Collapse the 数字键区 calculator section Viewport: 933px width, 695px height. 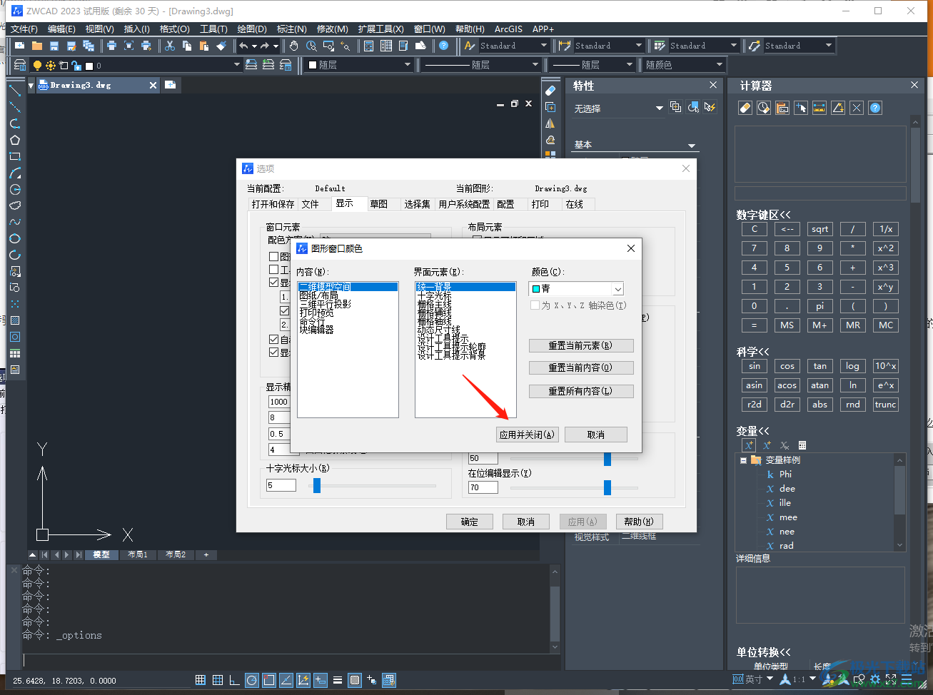[x=763, y=215]
